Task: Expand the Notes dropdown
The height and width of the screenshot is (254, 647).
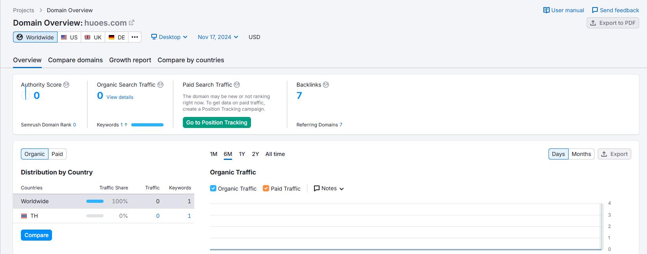Action: pyautogui.click(x=329, y=189)
